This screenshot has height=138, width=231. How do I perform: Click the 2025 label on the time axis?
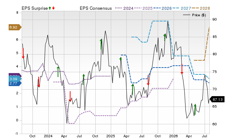click(x=111, y=136)
